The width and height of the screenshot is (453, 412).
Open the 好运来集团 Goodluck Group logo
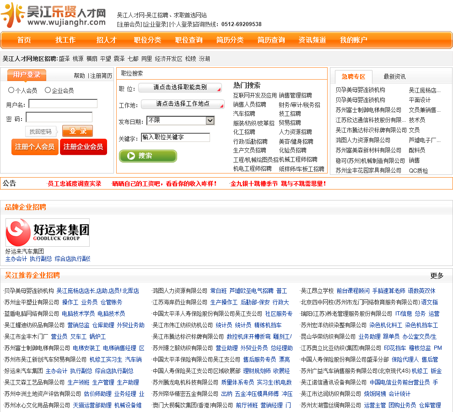48,233
